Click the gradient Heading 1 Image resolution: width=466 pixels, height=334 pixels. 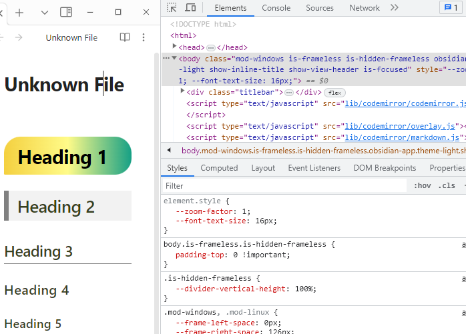tap(67, 156)
